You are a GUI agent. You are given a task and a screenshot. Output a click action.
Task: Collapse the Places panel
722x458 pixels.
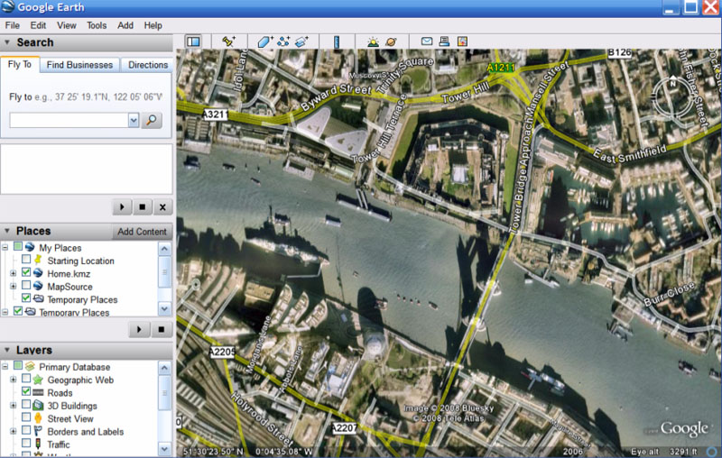7,231
